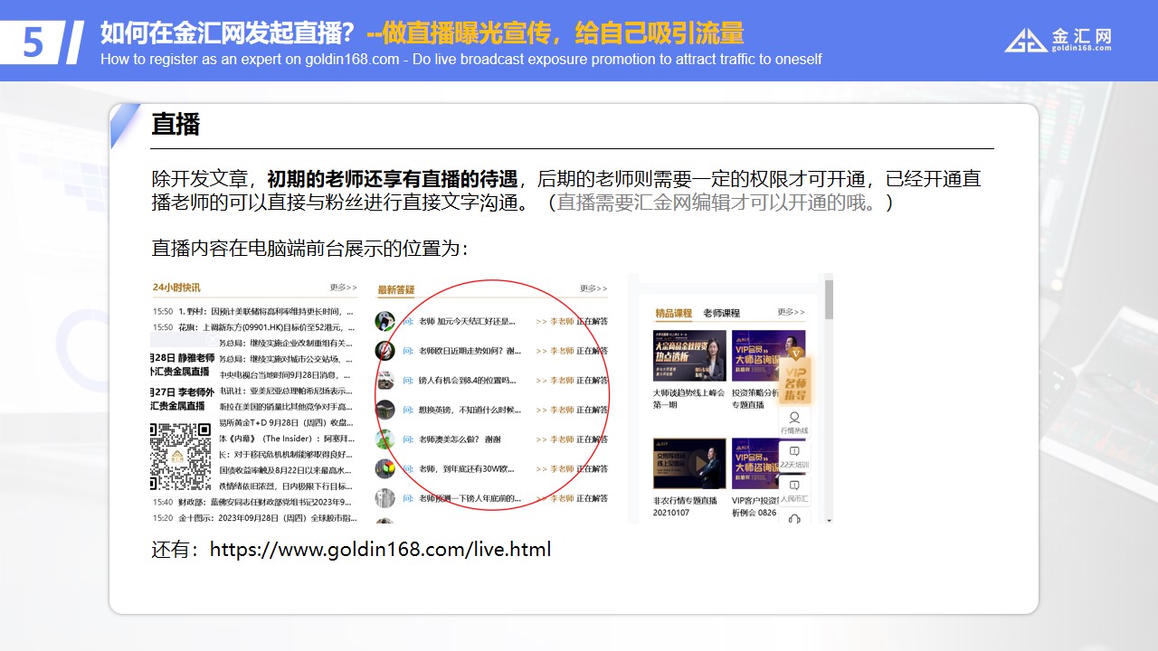Click ad text 27日 李老师外汇贵金属直播
Screen dimensions: 1158x651
(182, 399)
